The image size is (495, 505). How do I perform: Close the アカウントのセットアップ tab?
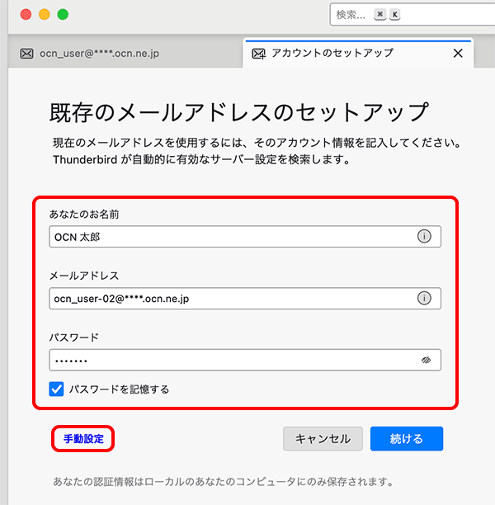459,54
